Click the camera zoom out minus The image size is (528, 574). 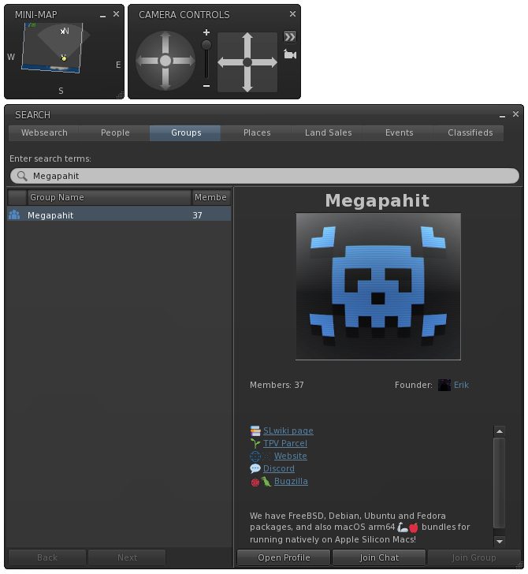[x=206, y=86]
